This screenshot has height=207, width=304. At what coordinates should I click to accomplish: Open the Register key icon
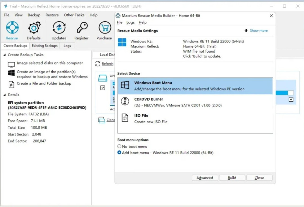click(82, 28)
